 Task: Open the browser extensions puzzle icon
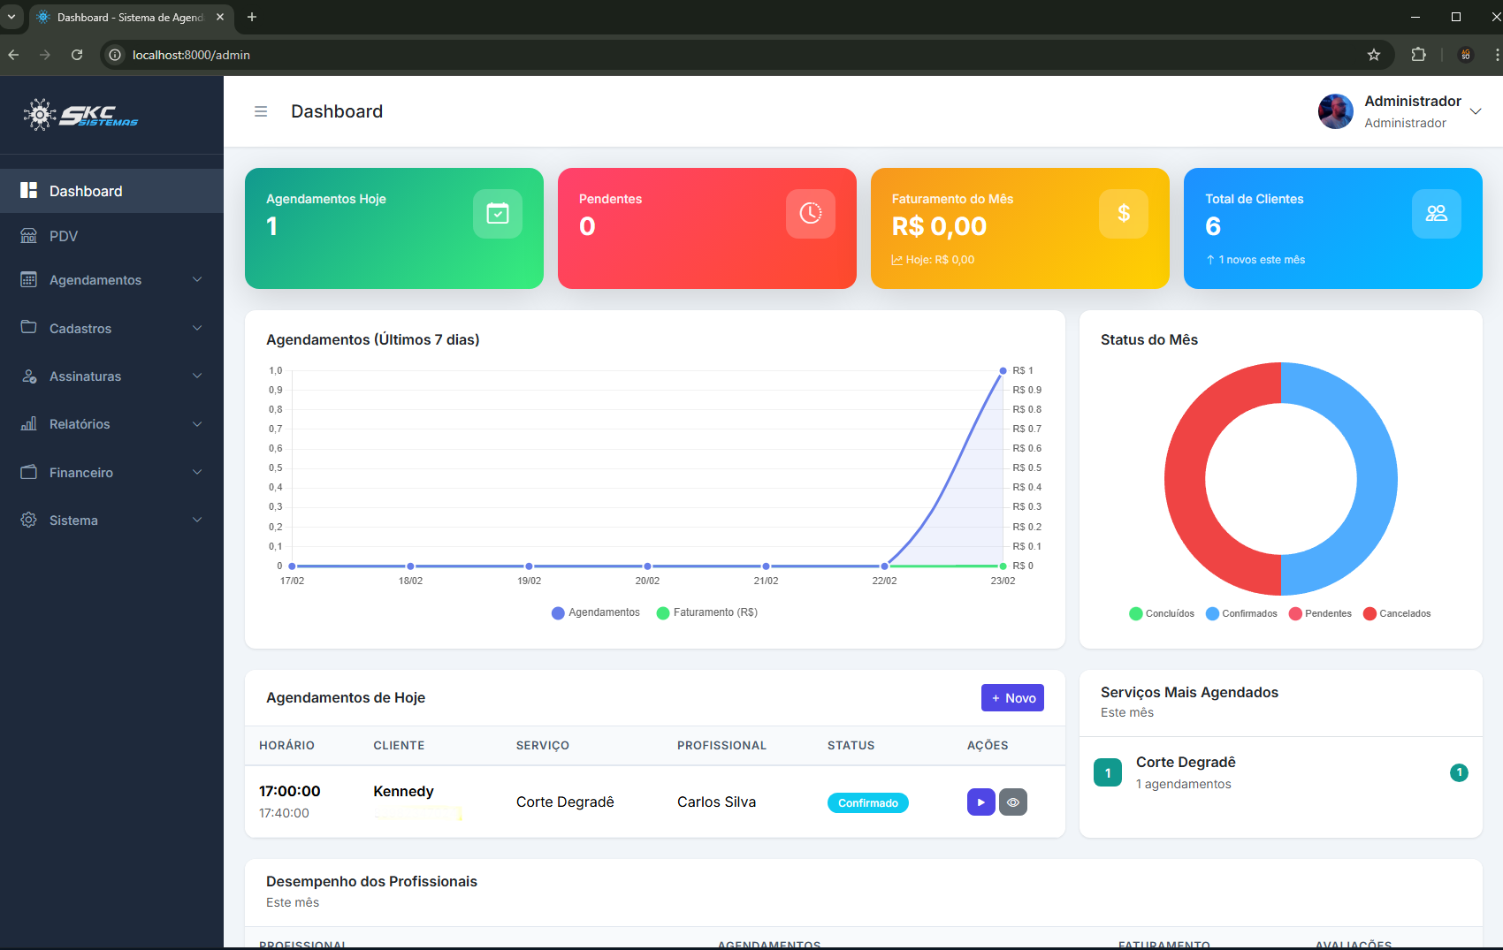click(x=1418, y=55)
